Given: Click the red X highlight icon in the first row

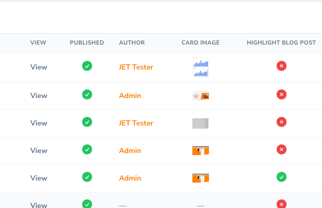Looking at the screenshot, I should (282, 66).
